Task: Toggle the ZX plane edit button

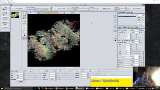Action: point(115,35)
